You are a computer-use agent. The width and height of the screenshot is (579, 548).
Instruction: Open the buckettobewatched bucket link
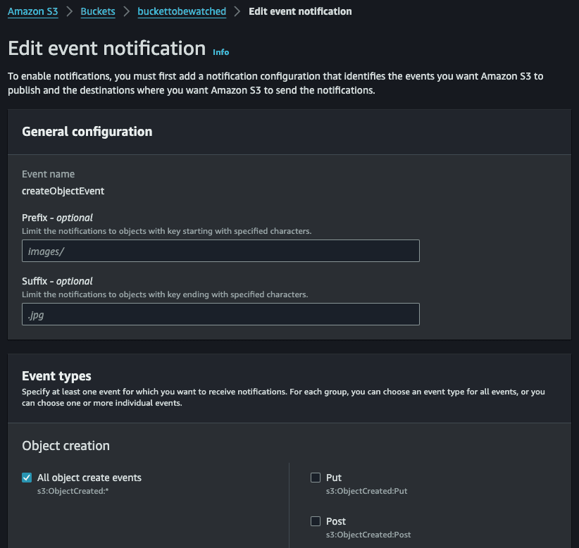181,11
